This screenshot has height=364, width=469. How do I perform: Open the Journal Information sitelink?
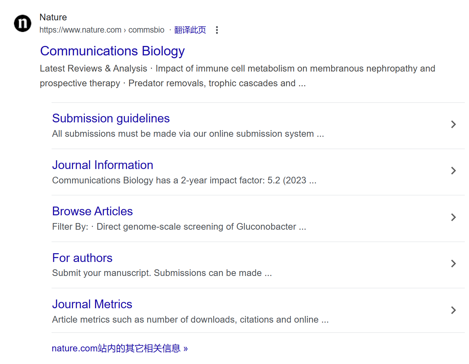tap(102, 165)
